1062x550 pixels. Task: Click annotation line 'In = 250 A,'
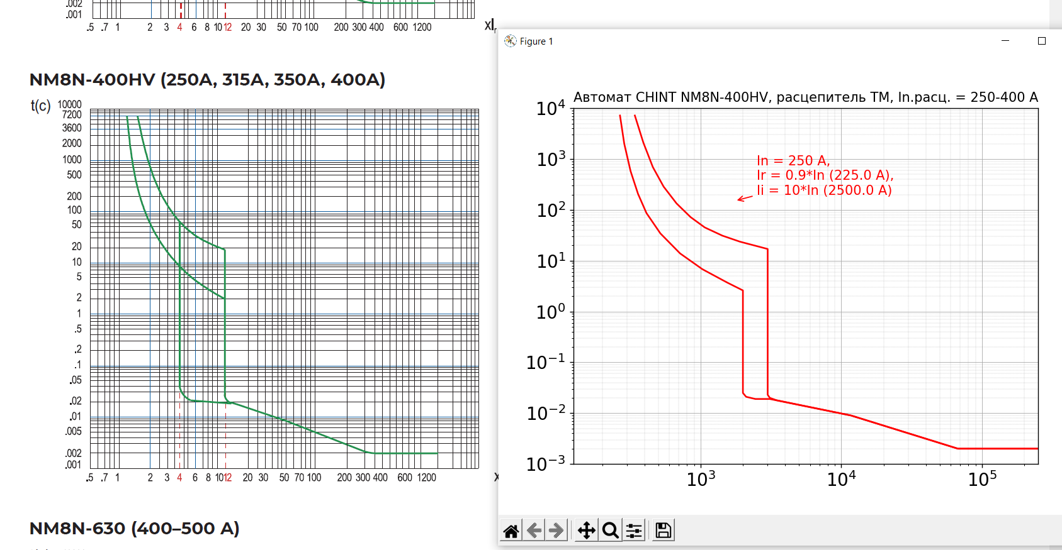pyautogui.click(x=793, y=161)
